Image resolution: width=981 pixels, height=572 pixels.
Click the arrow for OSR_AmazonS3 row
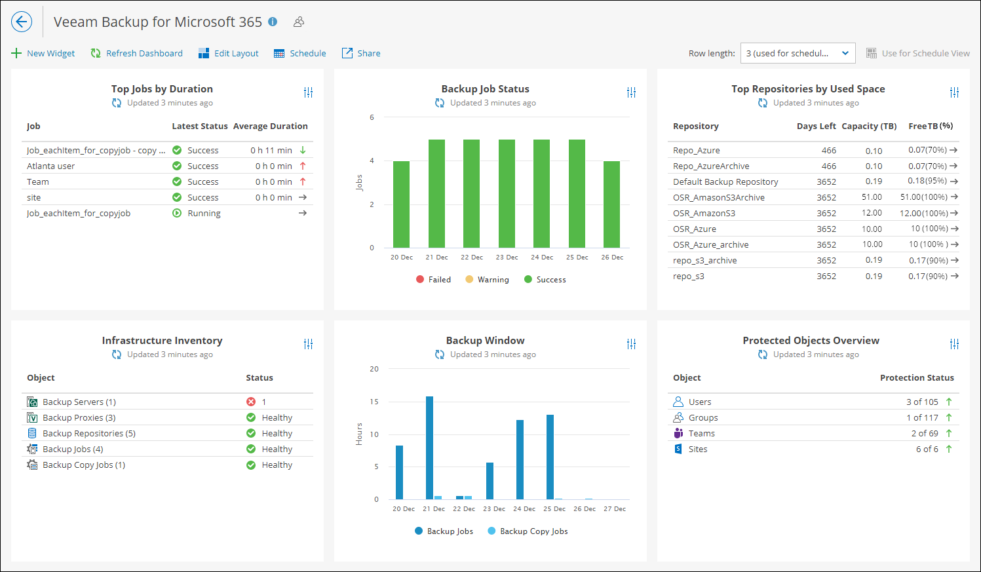click(x=954, y=213)
